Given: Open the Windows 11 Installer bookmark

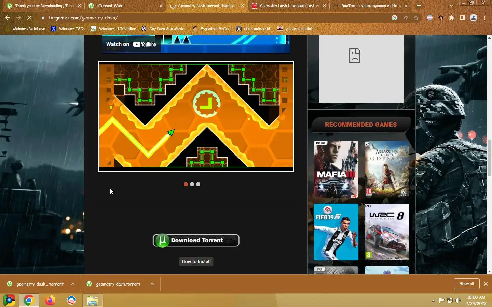Looking at the screenshot, I should [113, 29].
